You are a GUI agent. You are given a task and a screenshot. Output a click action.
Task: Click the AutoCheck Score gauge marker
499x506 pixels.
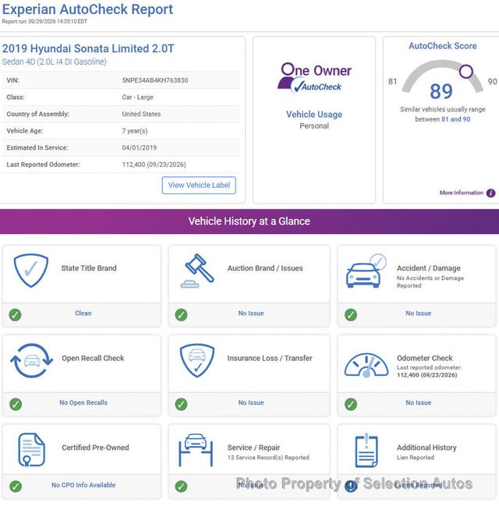tap(465, 71)
